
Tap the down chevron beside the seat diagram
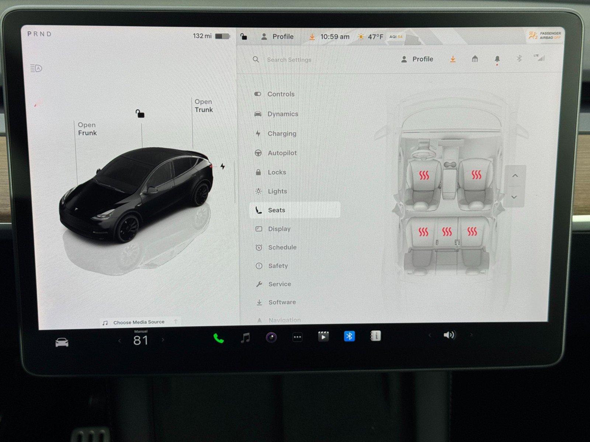tap(515, 197)
